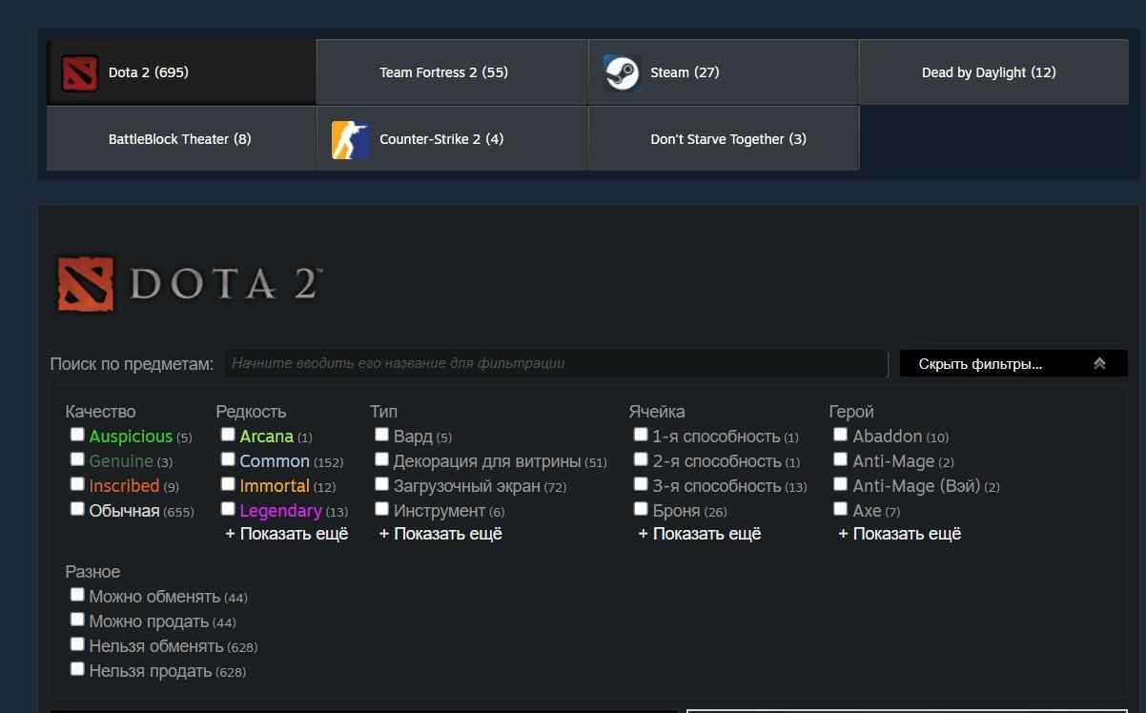Viewport: 1146px width, 713px height.
Task: Expand Показать ещё under Ячейка
Action: (x=700, y=534)
